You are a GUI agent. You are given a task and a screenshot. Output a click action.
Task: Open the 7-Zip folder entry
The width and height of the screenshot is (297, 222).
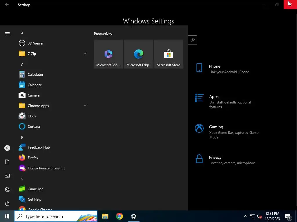(53, 53)
